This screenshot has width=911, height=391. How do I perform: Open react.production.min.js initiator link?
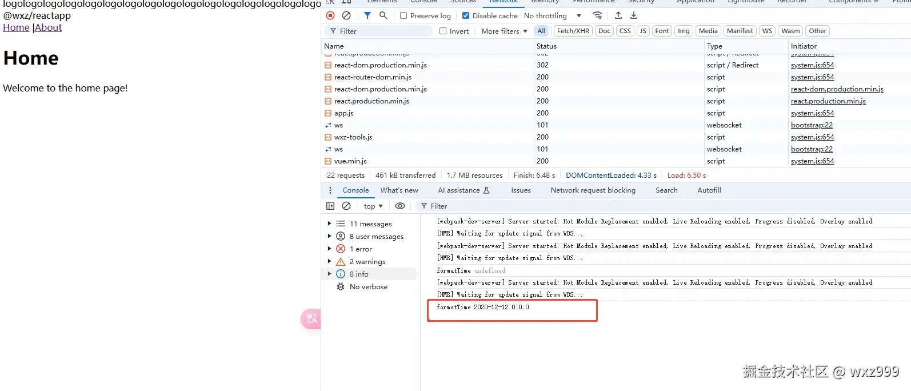click(828, 101)
